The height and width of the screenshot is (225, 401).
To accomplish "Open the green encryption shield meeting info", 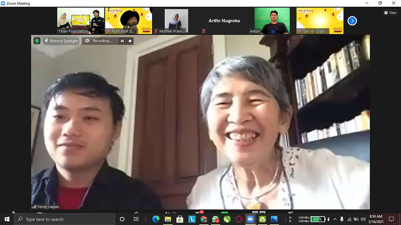I will [37, 41].
